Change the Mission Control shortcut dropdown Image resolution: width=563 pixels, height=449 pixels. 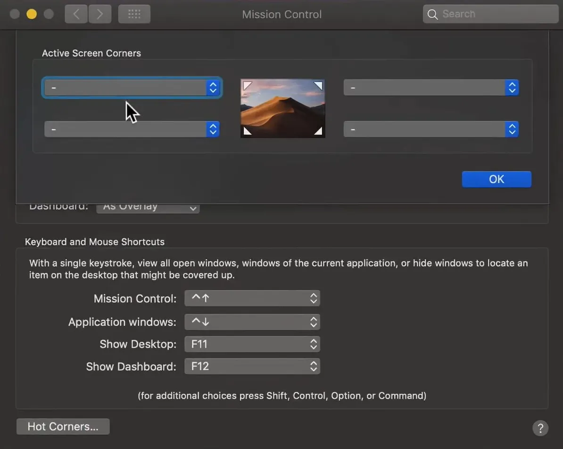pos(252,298)
